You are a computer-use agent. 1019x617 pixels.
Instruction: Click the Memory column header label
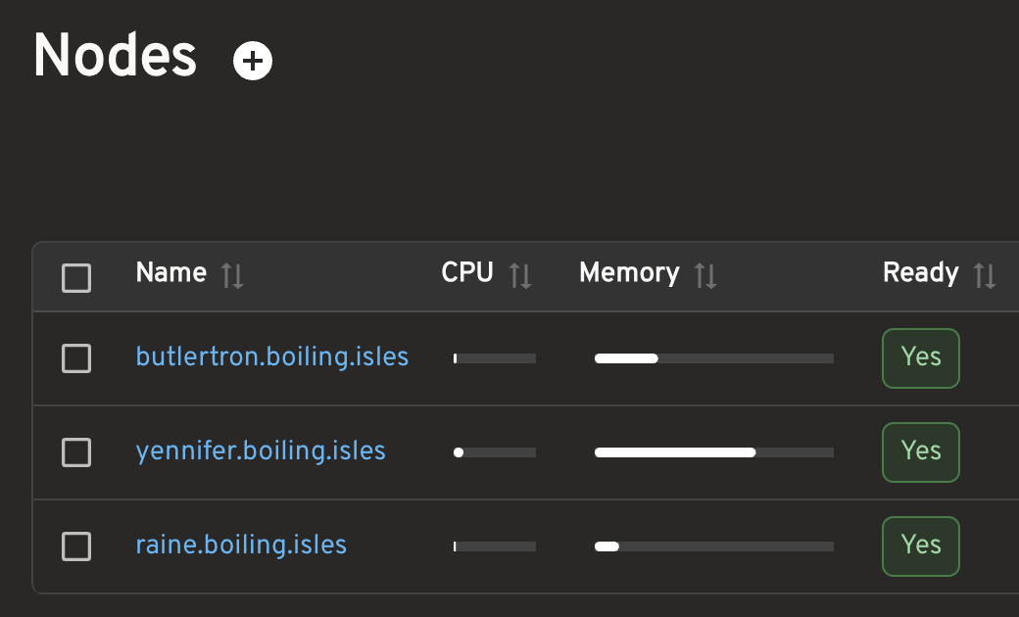pos(629,272)
